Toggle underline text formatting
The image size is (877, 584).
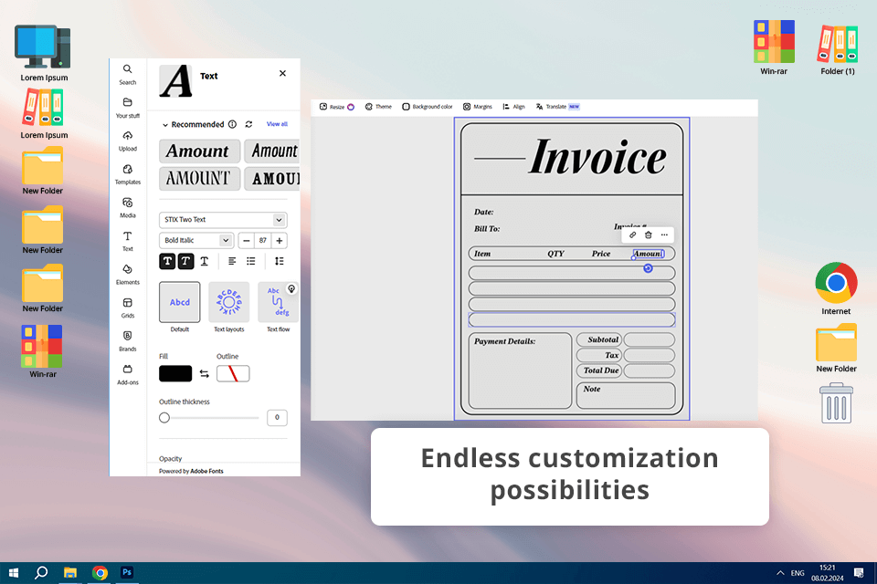point(204,261)
